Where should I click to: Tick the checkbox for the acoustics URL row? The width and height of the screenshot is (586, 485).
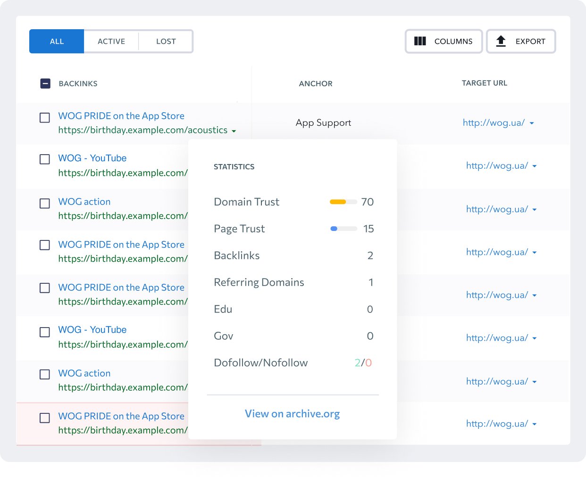click(45, 118)
